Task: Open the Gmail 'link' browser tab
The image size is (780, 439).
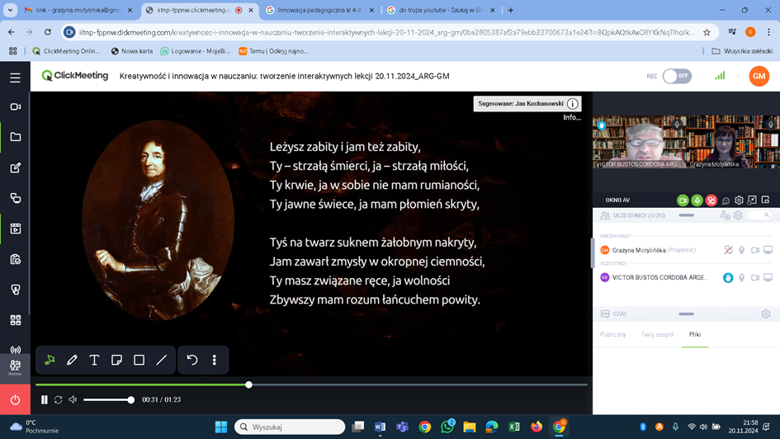Action: click(x=78, y=10)
